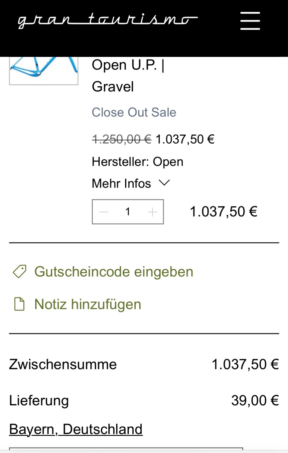The width and height of the screenshot is (288, 453).
Task: Click the coupon tag icon
Action: tap(19, 271)
